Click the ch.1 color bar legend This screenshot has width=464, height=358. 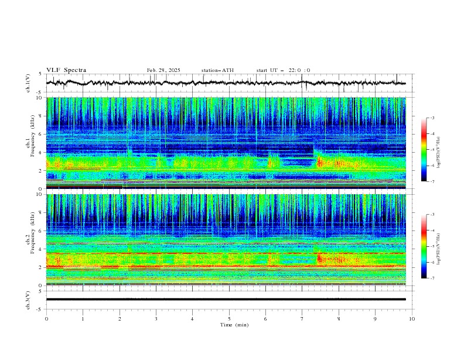point(424,150)
